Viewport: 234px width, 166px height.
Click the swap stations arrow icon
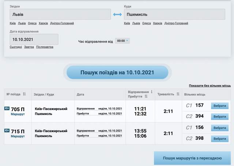coord(117,15)
